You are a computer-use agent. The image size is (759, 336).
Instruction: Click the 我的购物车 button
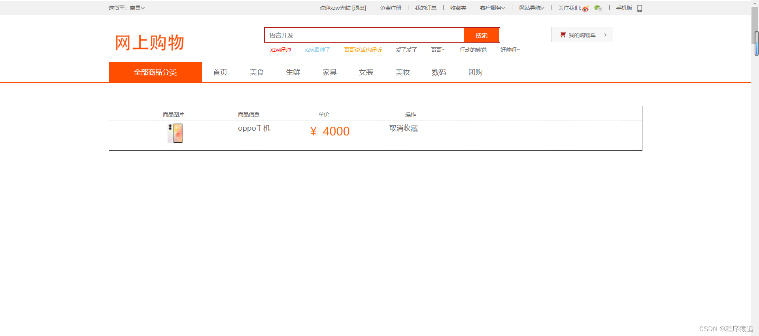click(582, 35)
